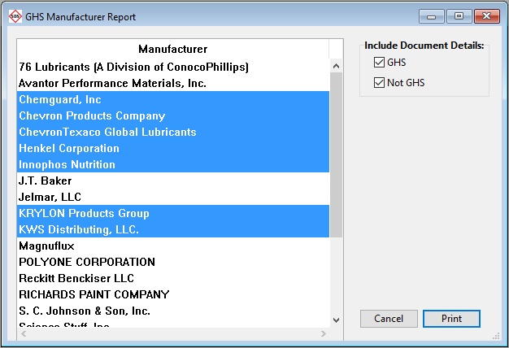Click the Manufacturer column header
The height and width of the screenshot is (348, 509).
[x=172, y=50]
